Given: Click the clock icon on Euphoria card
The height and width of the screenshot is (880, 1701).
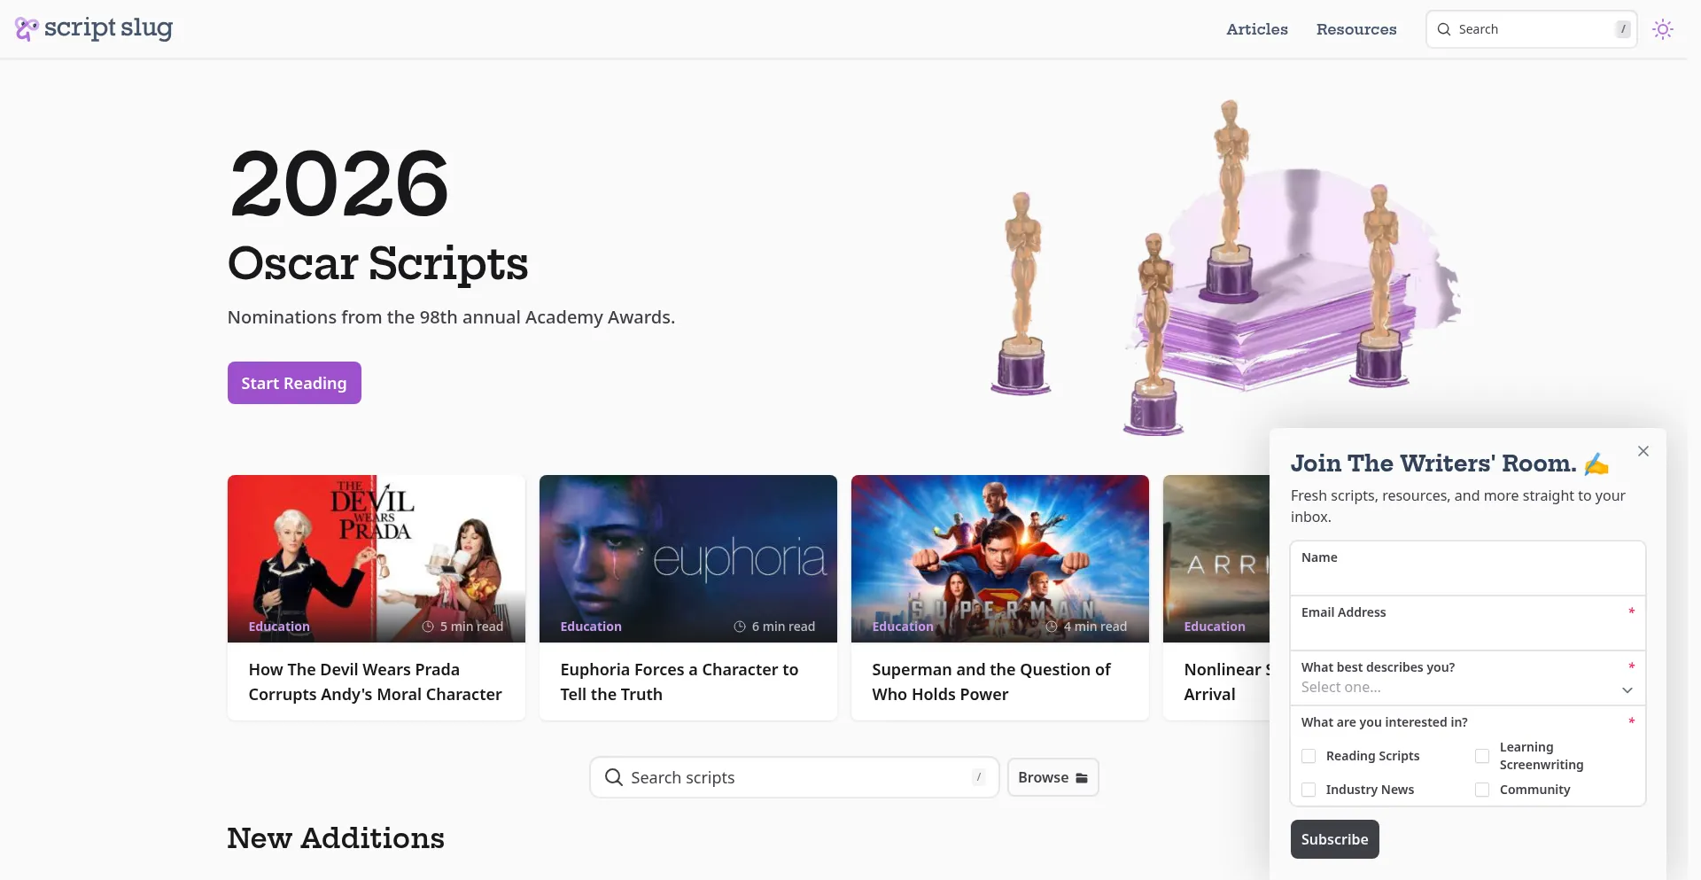Looking at the screenshot, I should [x=740, y=627].
